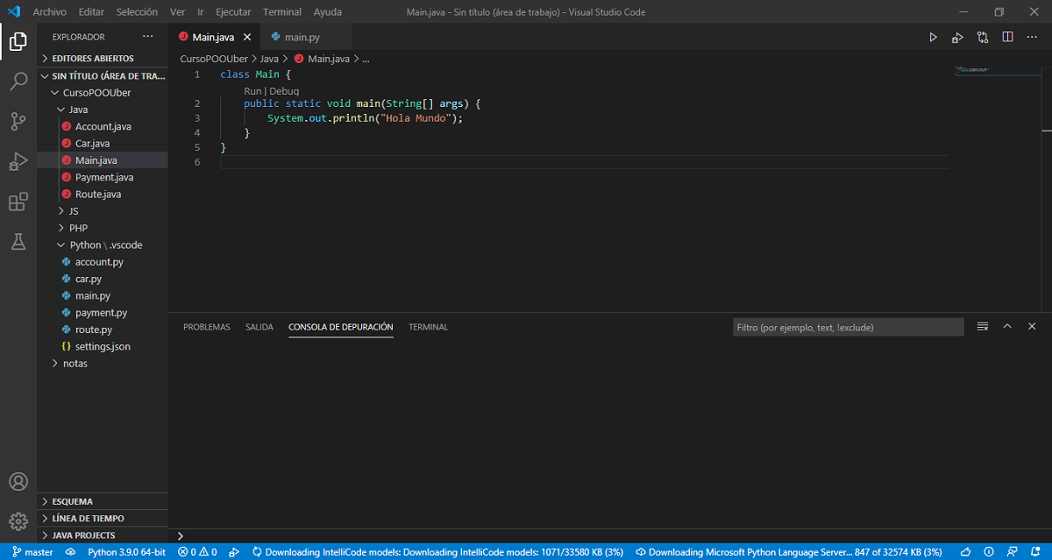Maximize the panel with the up chevron

point(1007,326)
